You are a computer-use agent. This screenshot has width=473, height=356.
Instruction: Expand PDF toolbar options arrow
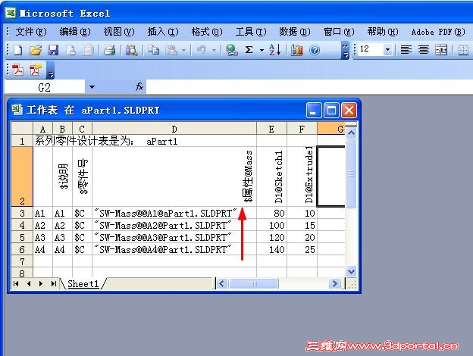(x=51, y=70)
